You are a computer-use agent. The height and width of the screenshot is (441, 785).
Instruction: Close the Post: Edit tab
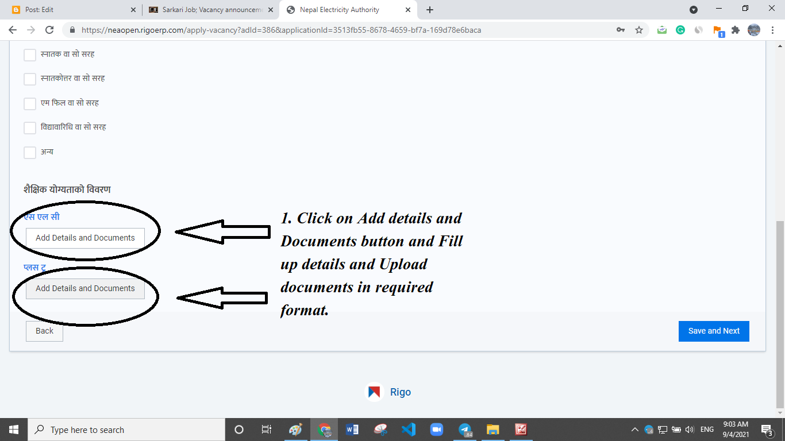tap(133, 10)
